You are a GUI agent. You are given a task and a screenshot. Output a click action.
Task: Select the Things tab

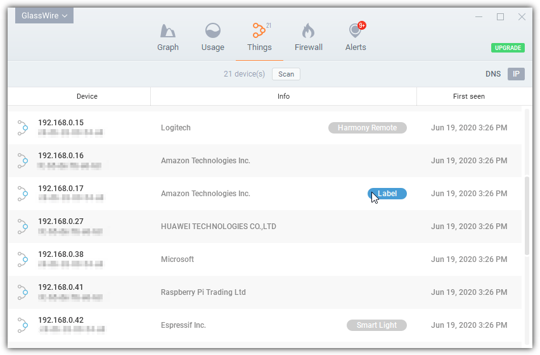click(x=259, y=37)
